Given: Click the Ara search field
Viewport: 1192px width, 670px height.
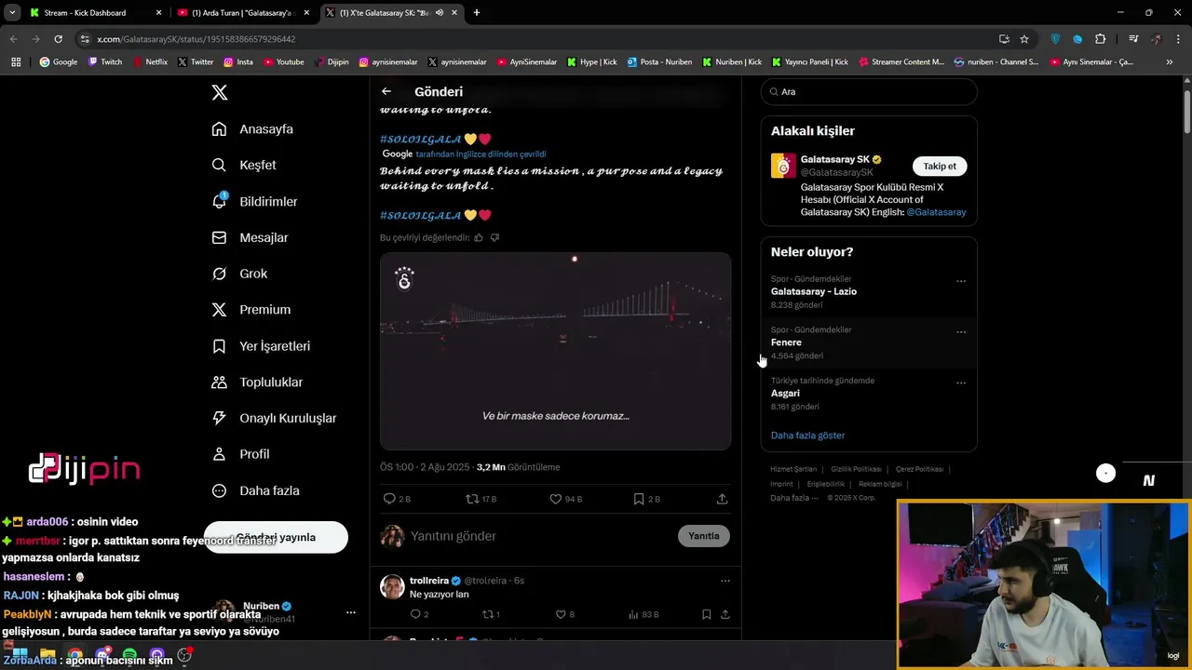Looking at the screenshot, I should click(869, 91).
